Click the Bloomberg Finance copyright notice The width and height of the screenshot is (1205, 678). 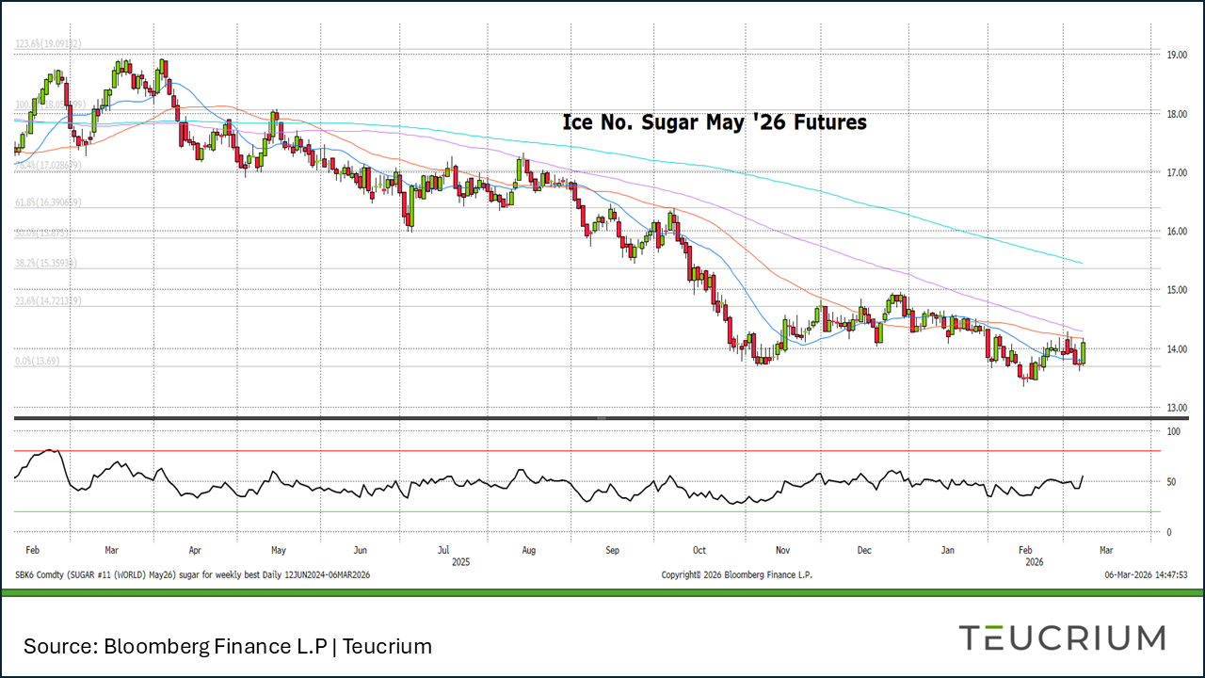tap(736, 574)
